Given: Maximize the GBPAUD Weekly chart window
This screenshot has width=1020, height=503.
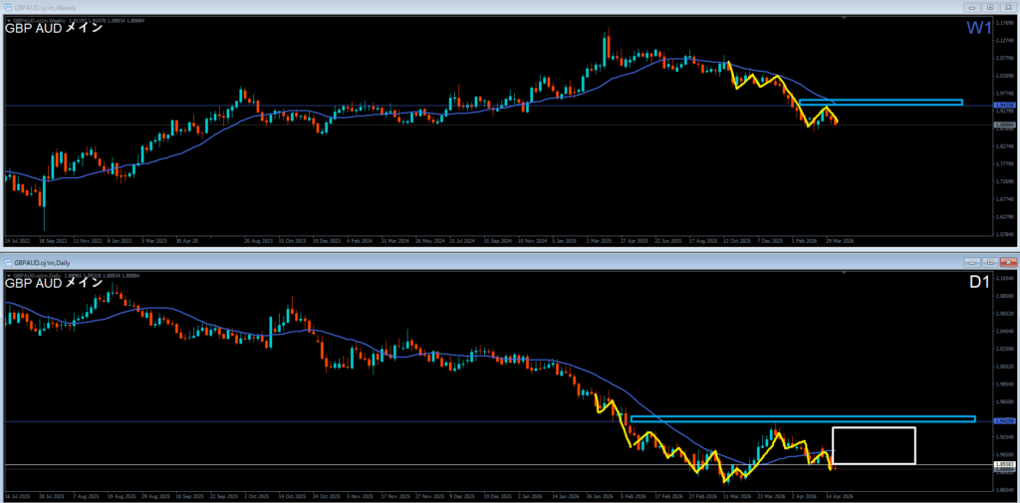Looking at the screenshot, I should (x=990, y=7).
